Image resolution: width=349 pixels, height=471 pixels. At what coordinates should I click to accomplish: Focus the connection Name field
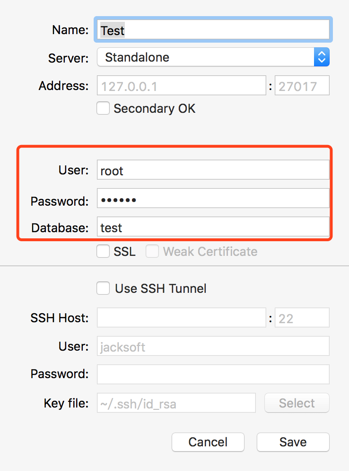tap(213, 30)
